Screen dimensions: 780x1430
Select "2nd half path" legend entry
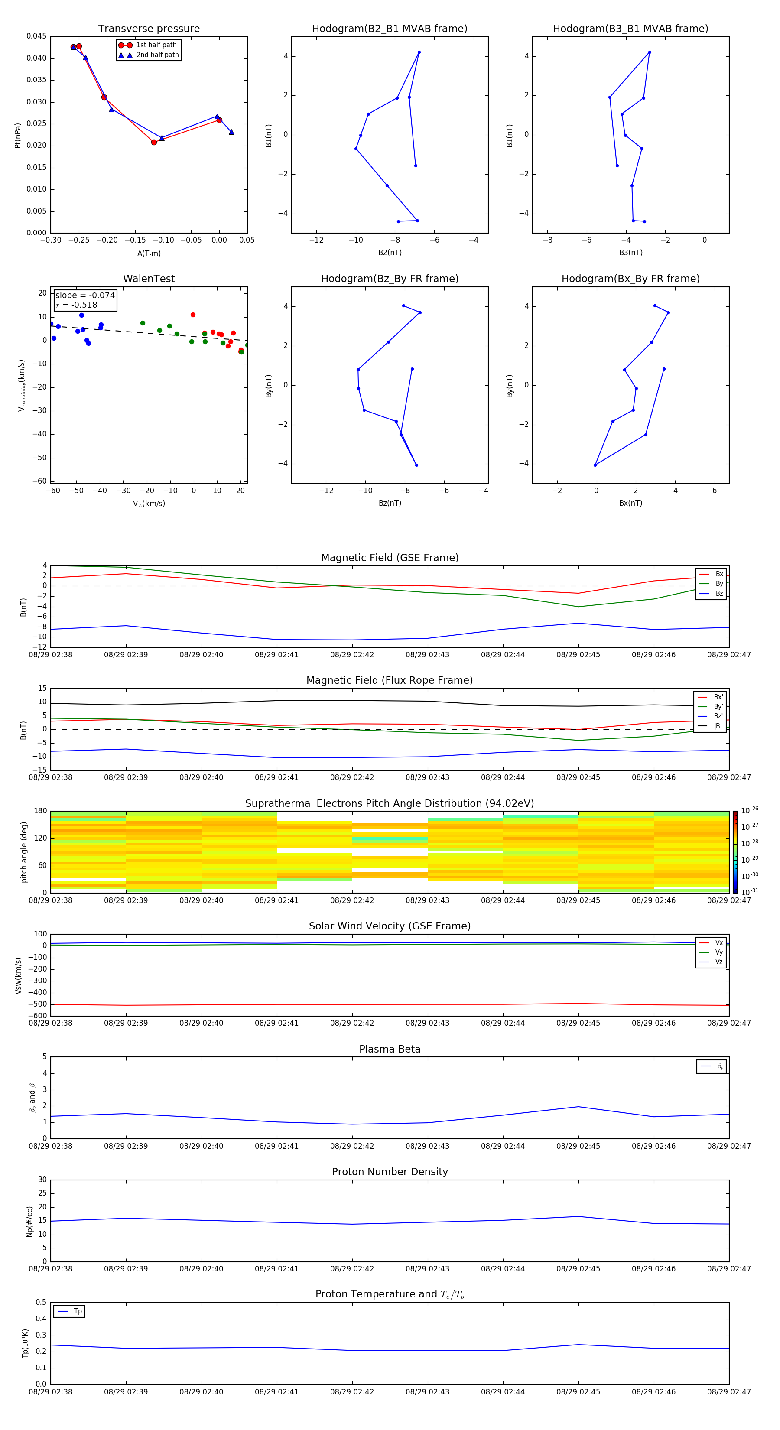(148, 55)
